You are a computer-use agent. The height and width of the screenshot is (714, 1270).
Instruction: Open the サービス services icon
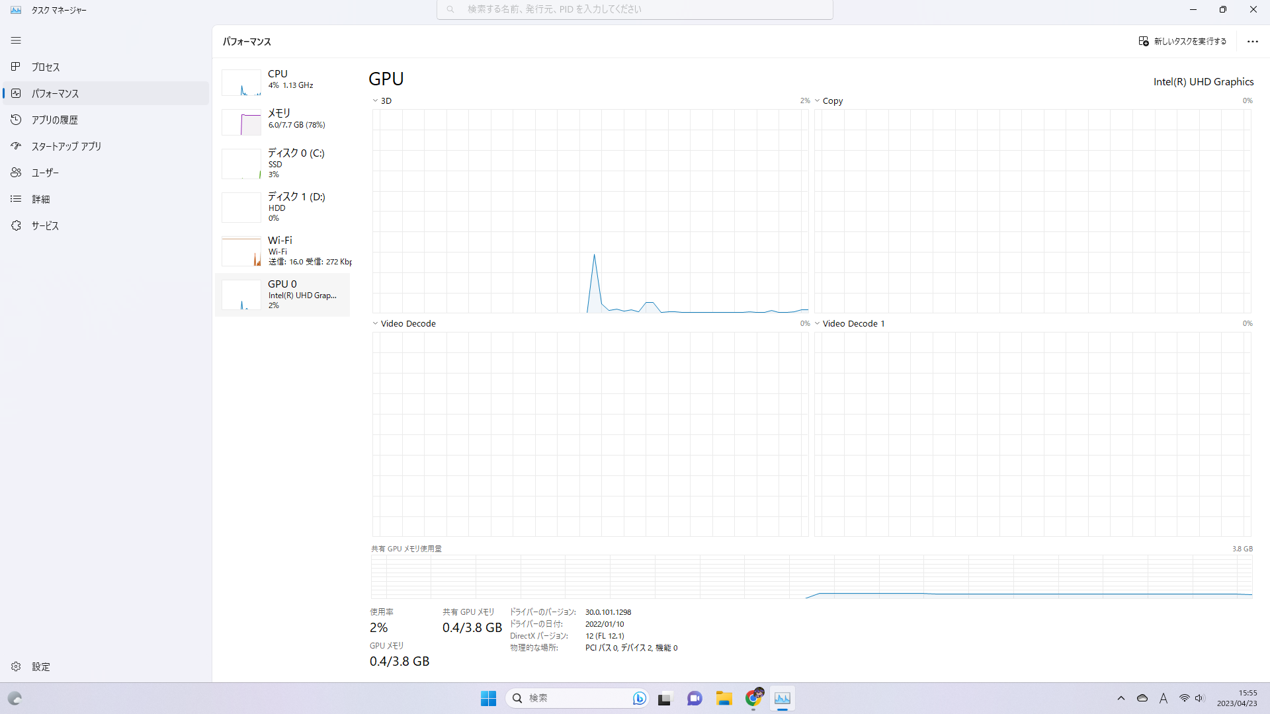click(x=16, y=225)
